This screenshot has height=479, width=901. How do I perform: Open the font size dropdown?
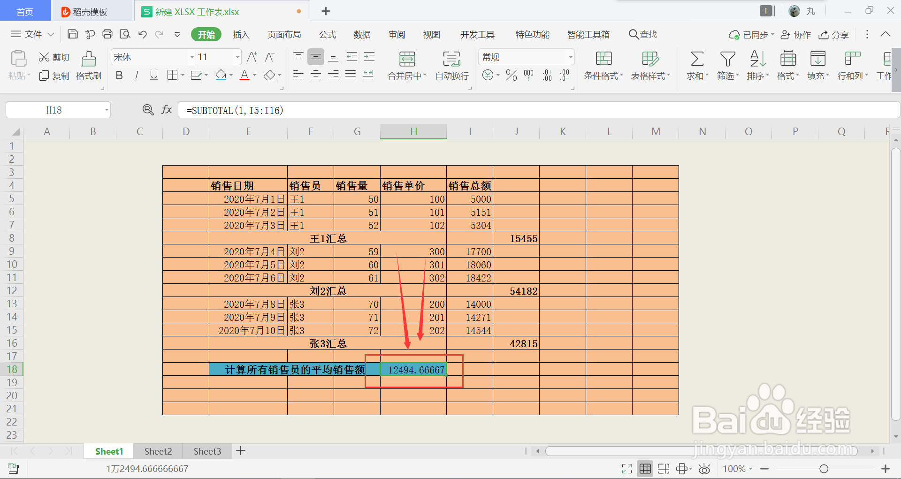click(x=237, y=57)
